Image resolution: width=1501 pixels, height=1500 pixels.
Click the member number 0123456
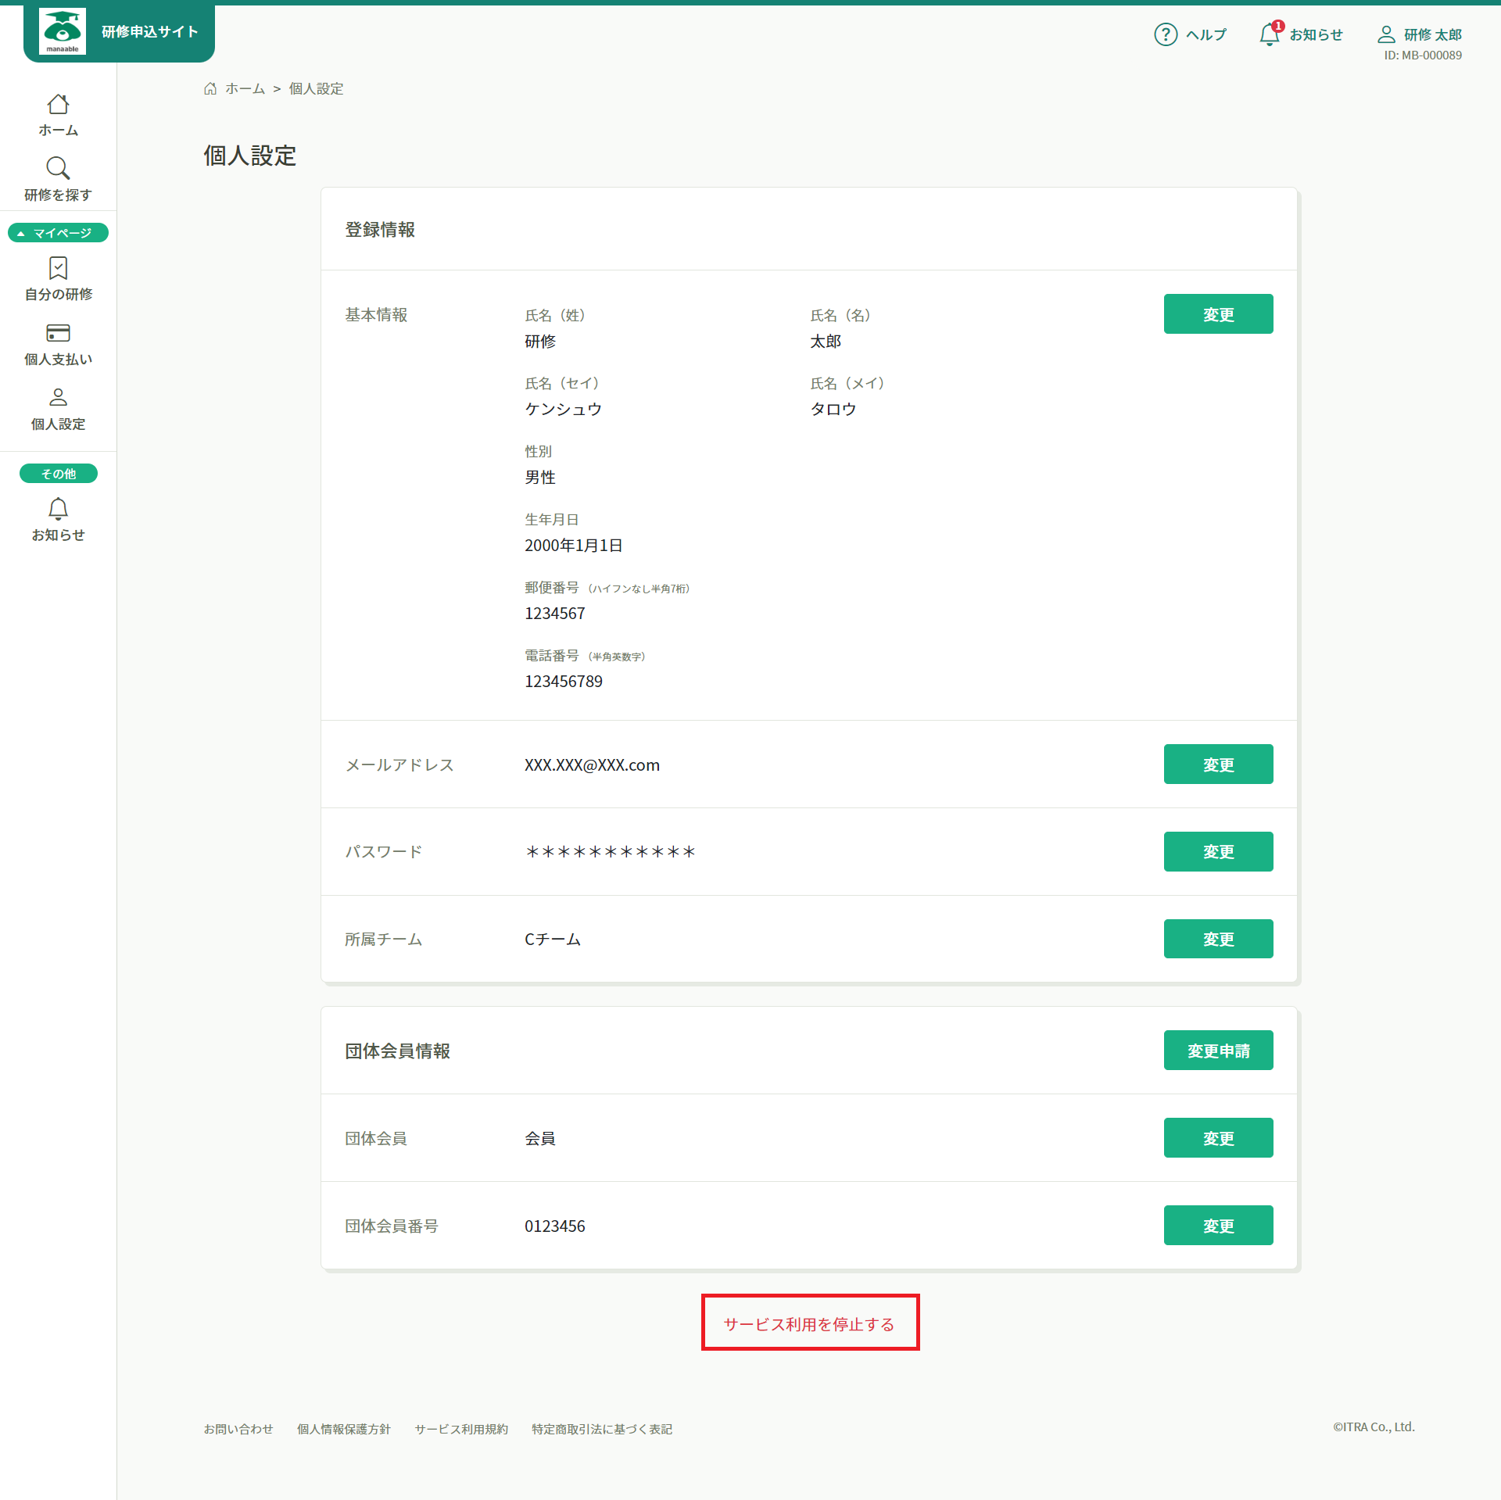click(555, 1226)
